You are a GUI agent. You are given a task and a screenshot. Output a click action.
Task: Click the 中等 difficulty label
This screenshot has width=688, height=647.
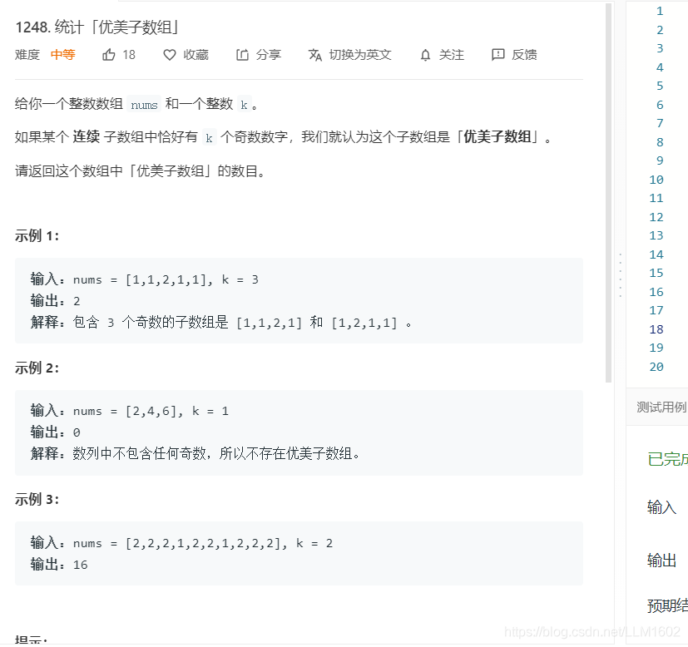click(x=62, y=55)
